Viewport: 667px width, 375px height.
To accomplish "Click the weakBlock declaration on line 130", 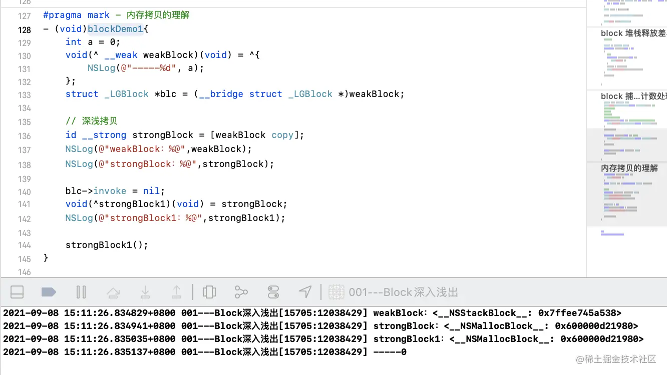I will tap(163, 55).
